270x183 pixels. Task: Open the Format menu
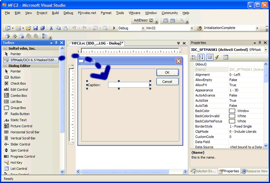pos(106,13)
